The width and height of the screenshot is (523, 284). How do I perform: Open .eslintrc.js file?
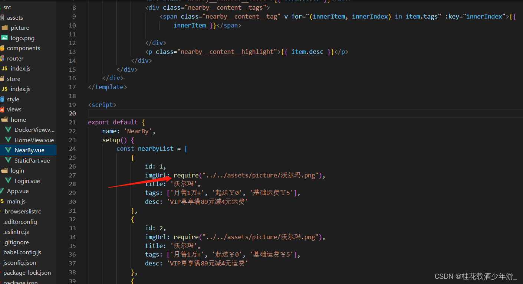click(x=16, y=232)
